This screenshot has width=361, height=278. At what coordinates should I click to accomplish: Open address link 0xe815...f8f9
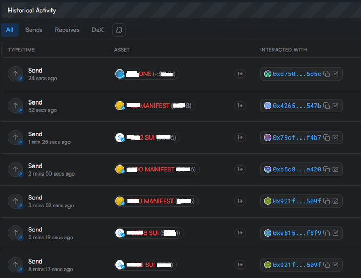coord(297,233)
